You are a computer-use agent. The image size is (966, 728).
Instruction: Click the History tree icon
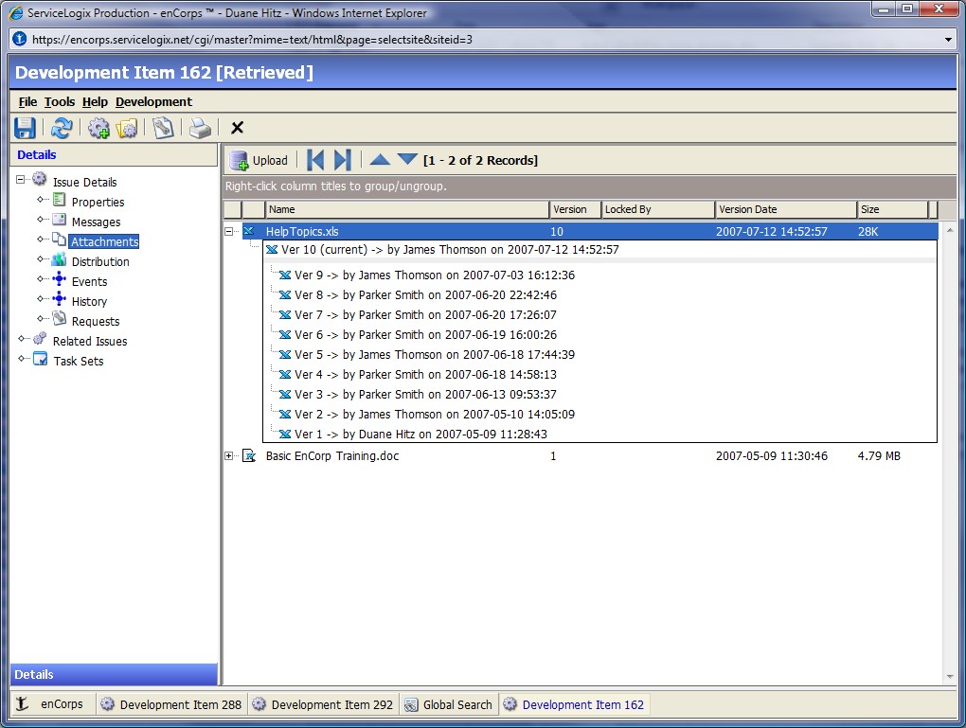coord(59,299)
